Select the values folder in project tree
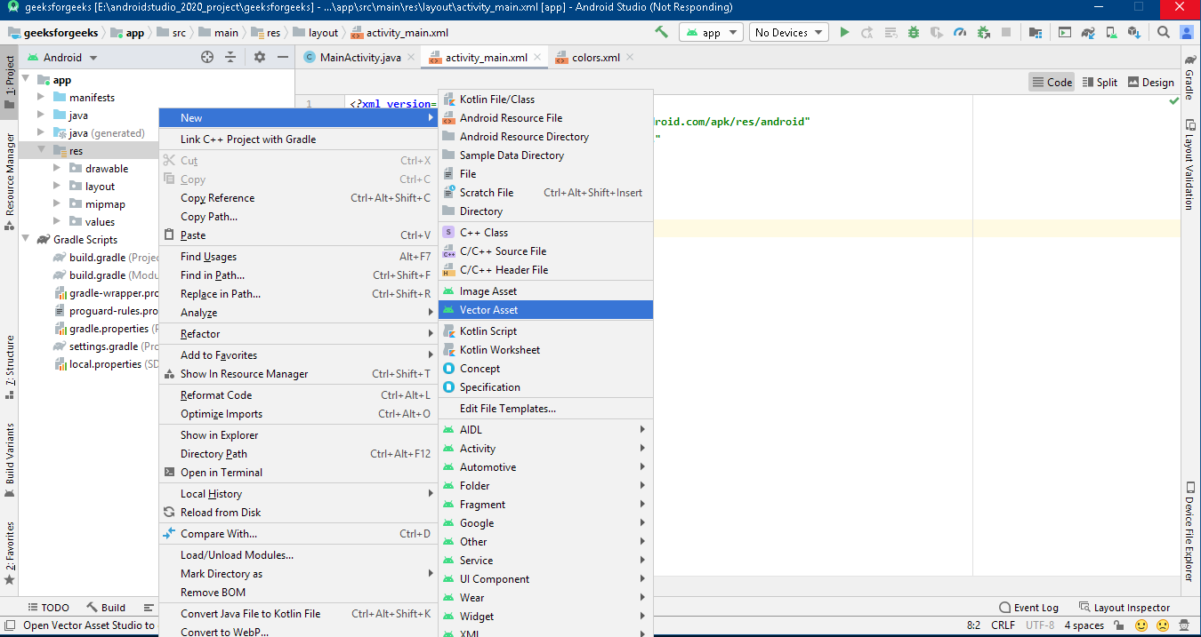1201x637 pixels. coord(92,222)
